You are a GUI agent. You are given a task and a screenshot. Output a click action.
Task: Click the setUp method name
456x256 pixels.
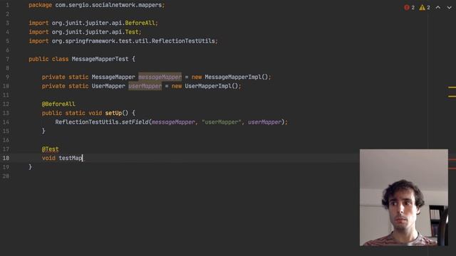click(113, 113)
